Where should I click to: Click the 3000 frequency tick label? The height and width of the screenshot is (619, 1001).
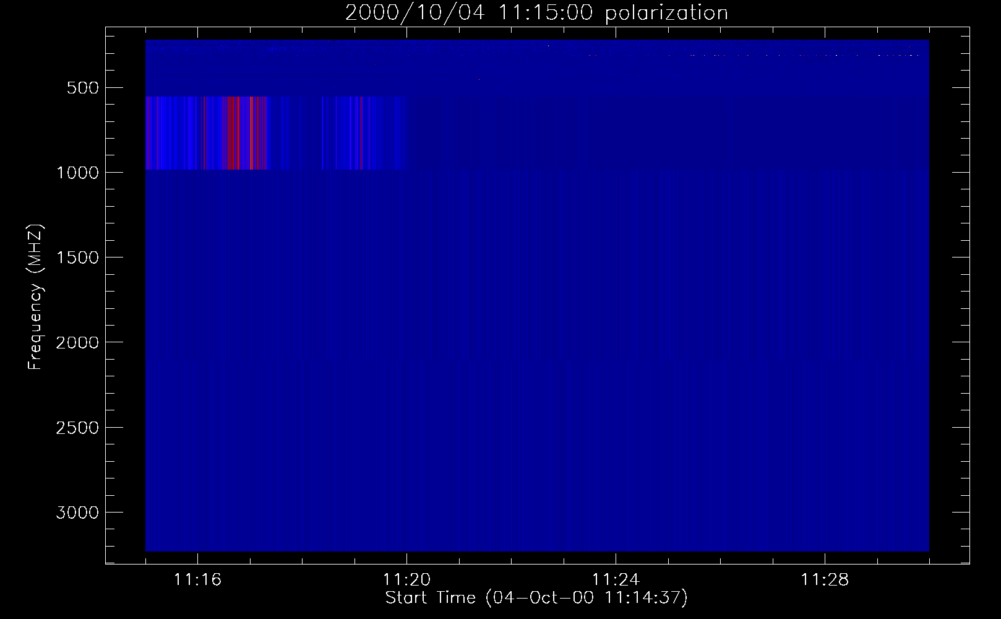click(x=77, y=513)
